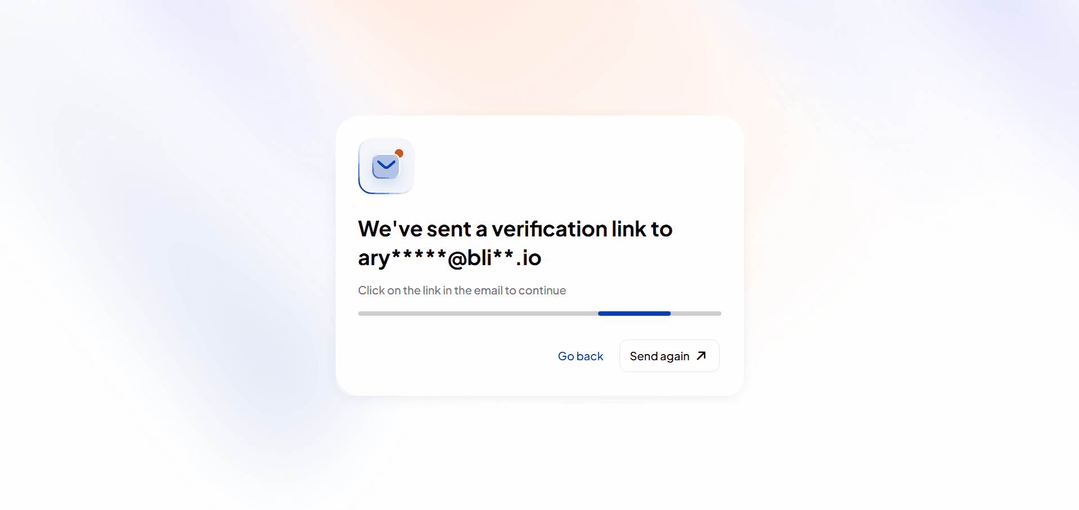Screen dimensions: 1079x510
Task: Go back to the previous step
Action: point(580,356)
